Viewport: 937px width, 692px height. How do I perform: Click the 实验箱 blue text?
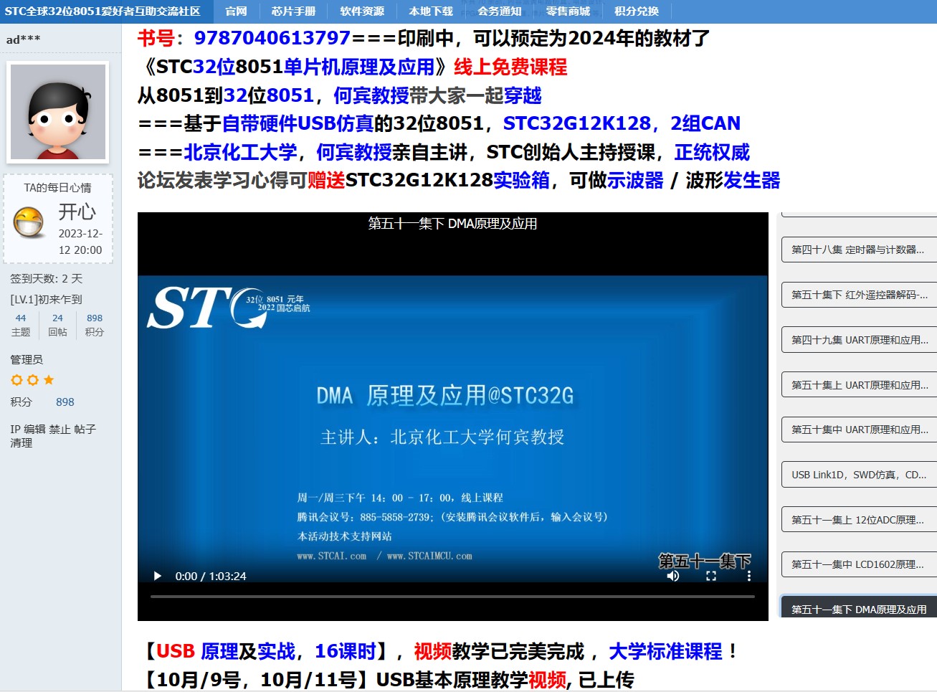(522, 180)
